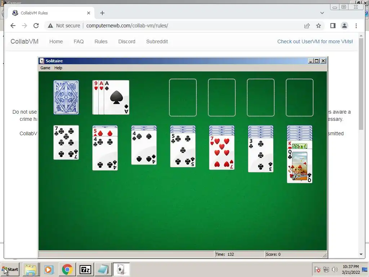
Task: Open the Chrome profile avatar
Action: coord(344,26)
